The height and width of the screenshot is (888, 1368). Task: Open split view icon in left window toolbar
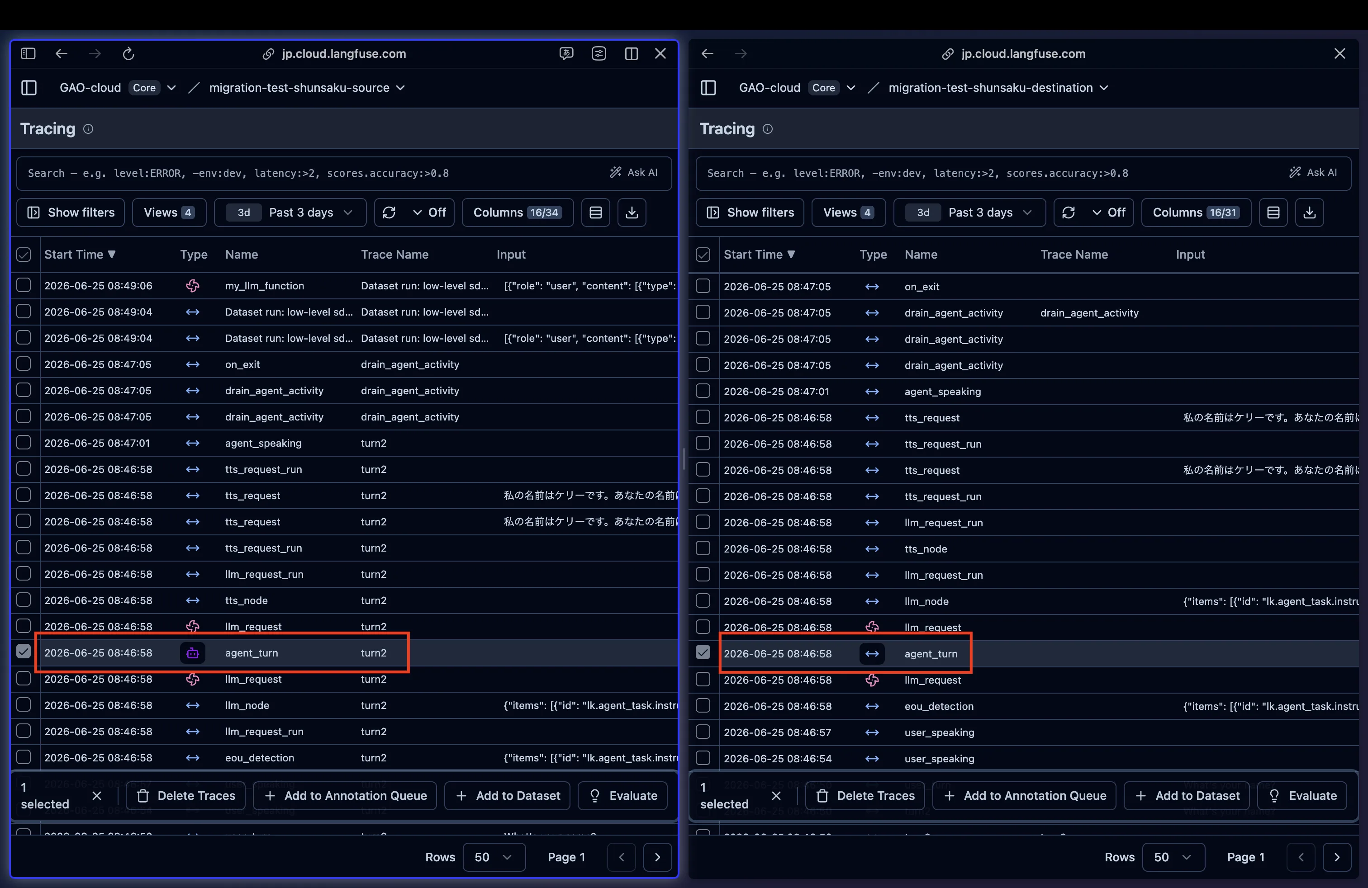tap(631, 53)
